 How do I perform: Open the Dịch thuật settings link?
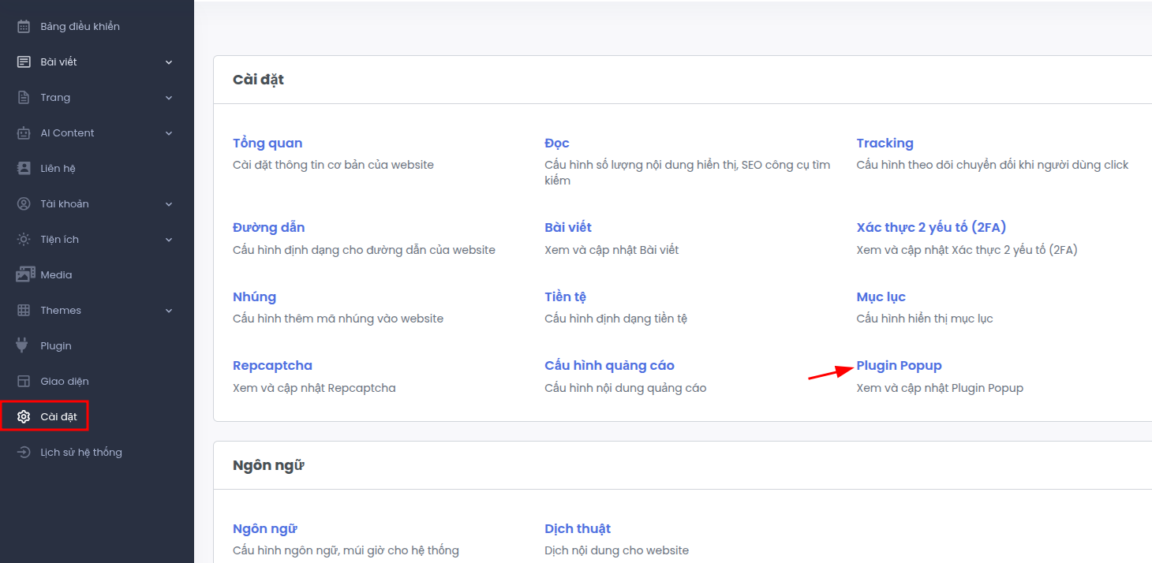(x=578, y=528)
